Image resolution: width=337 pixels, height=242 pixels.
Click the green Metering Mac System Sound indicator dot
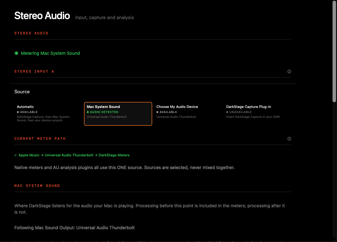click(16, 53)
